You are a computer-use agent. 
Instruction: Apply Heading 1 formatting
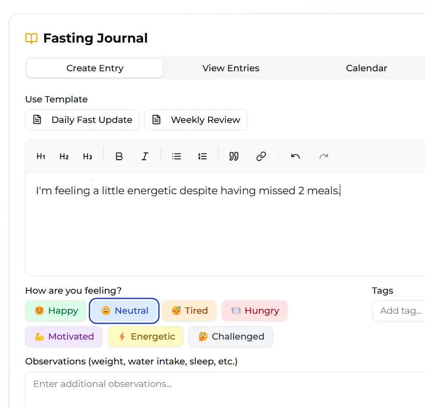(41, 156)
